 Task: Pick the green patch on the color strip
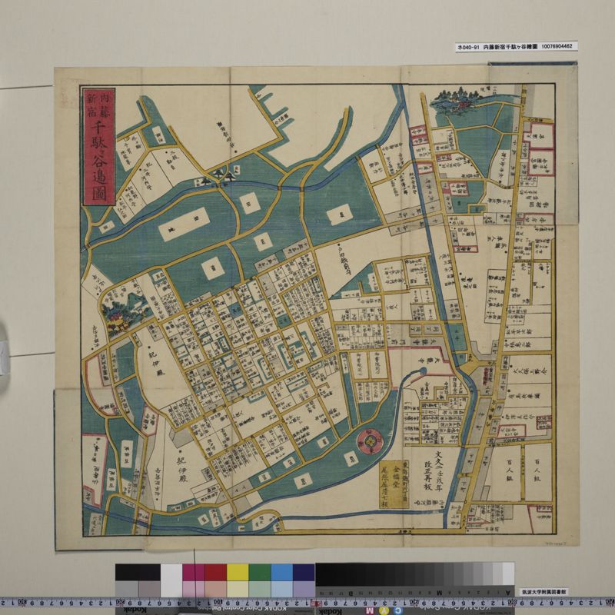coord(260,573)
